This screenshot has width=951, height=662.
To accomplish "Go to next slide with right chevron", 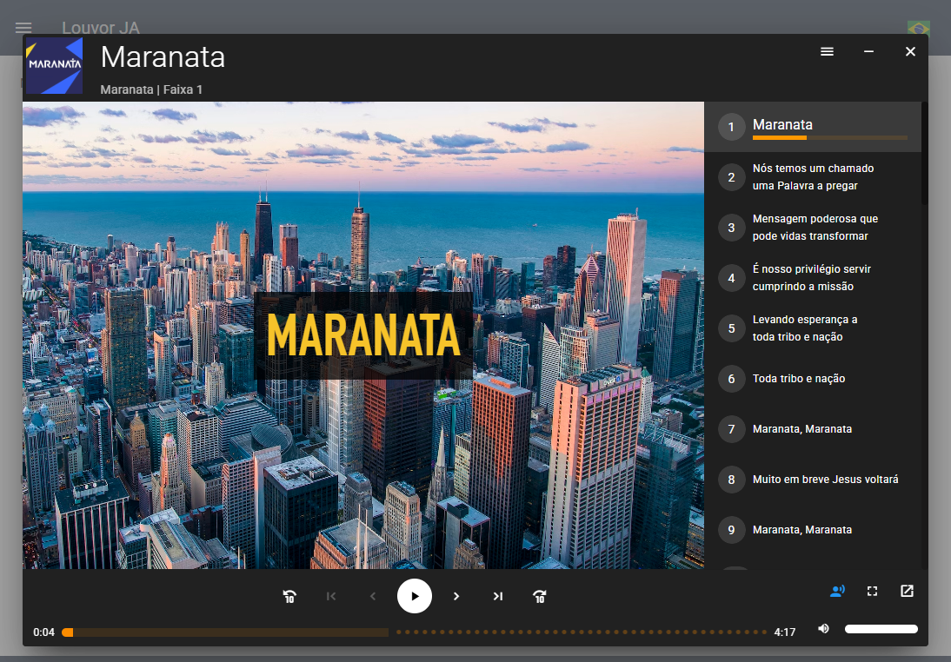I will point(456,596).
